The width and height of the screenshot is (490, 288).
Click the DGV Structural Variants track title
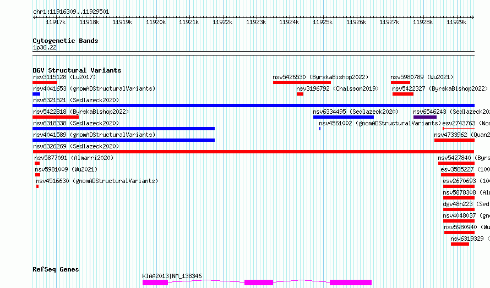tap(77, 70)
